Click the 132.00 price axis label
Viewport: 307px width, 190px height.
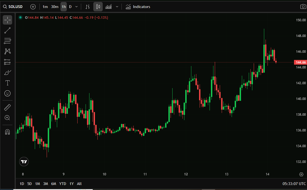pyautogui.click(x=301, y=162)
